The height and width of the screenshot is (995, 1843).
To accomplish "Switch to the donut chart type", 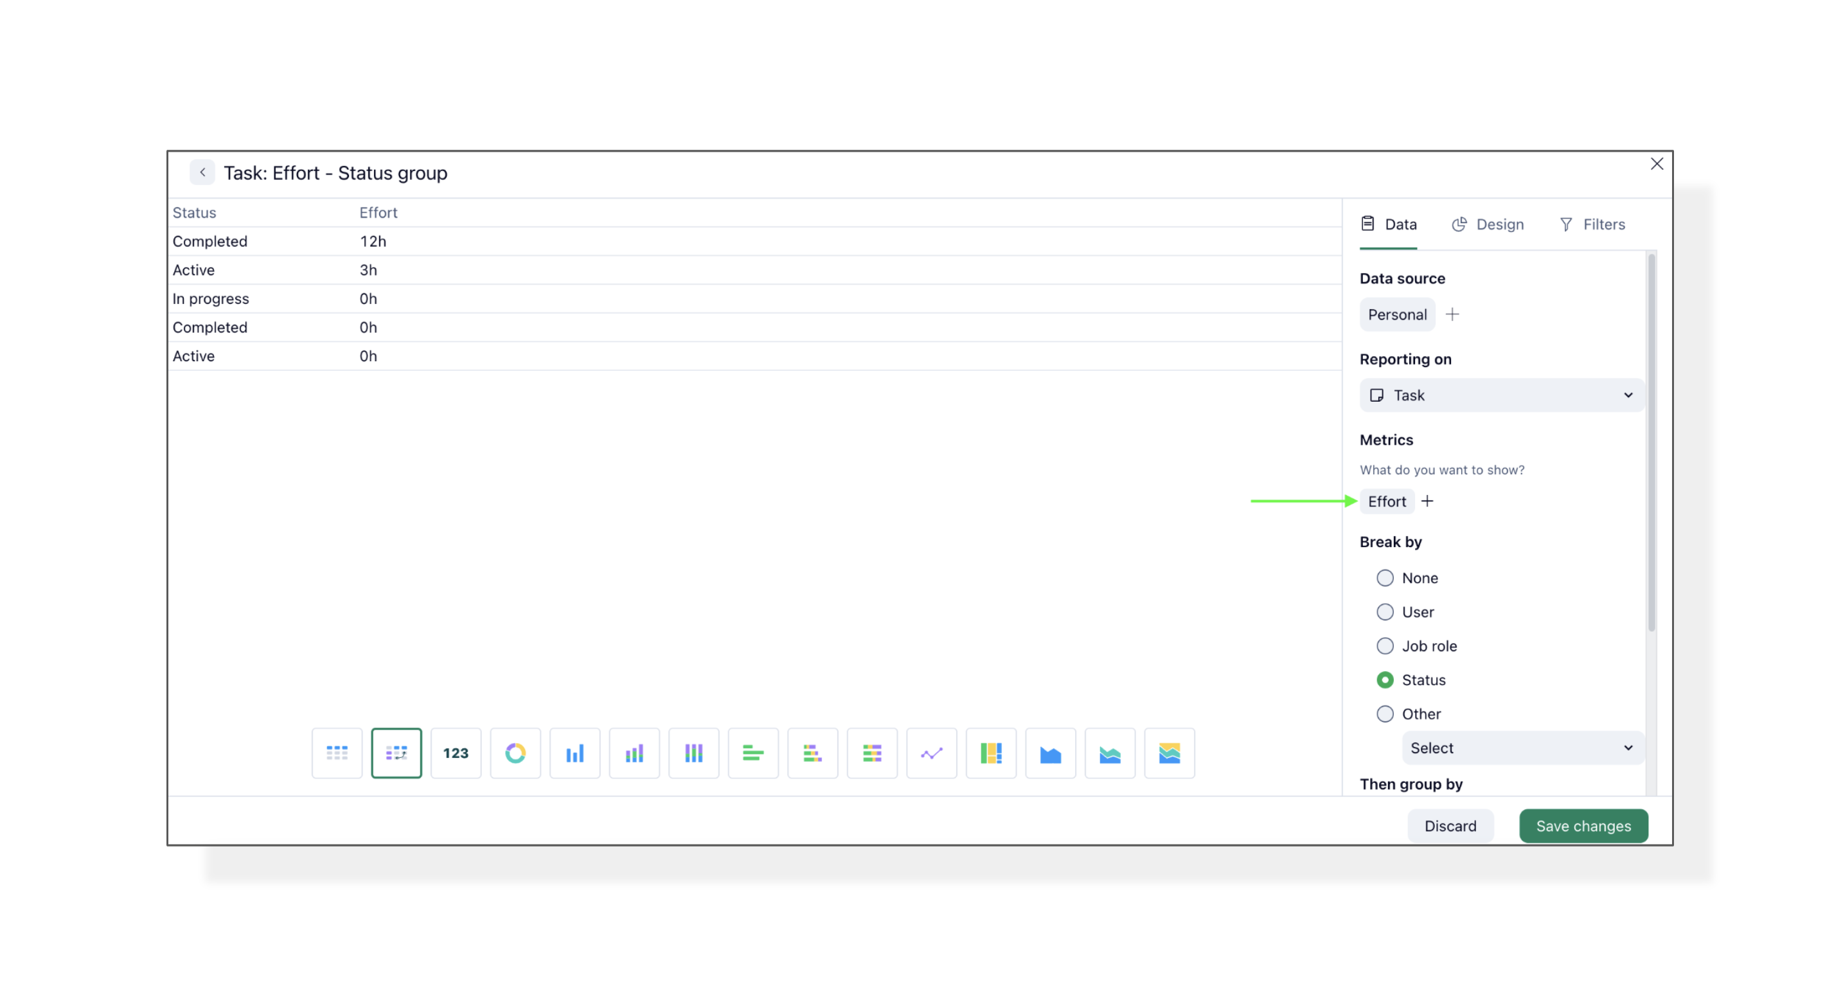I will point(515,752).
